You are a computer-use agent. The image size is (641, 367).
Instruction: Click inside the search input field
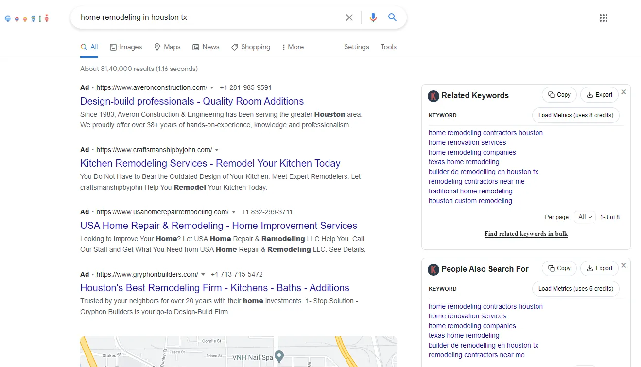[209, 17]
